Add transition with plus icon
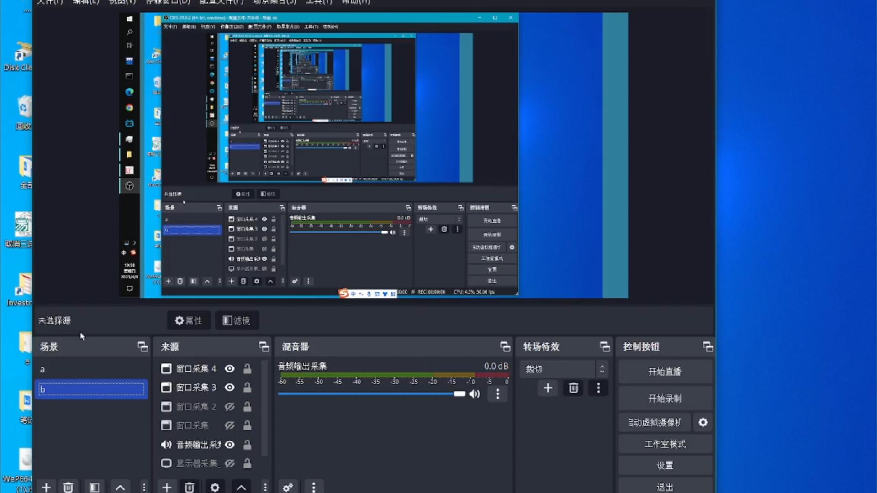This screenshot has height=493, width=877. [548, 388]
